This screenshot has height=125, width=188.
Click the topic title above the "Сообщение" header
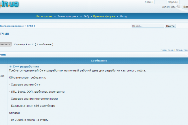[x=3, y=55]
